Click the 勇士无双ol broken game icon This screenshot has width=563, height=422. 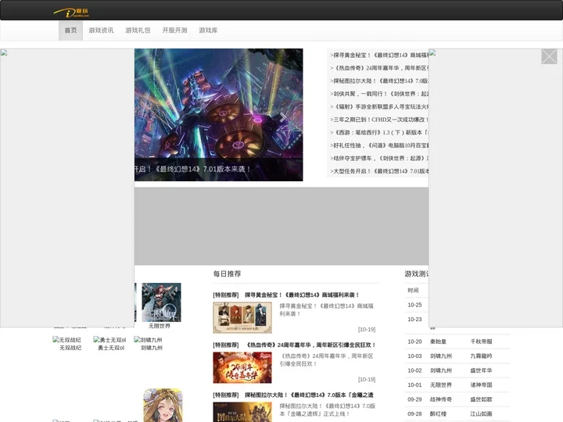point(109,339)
